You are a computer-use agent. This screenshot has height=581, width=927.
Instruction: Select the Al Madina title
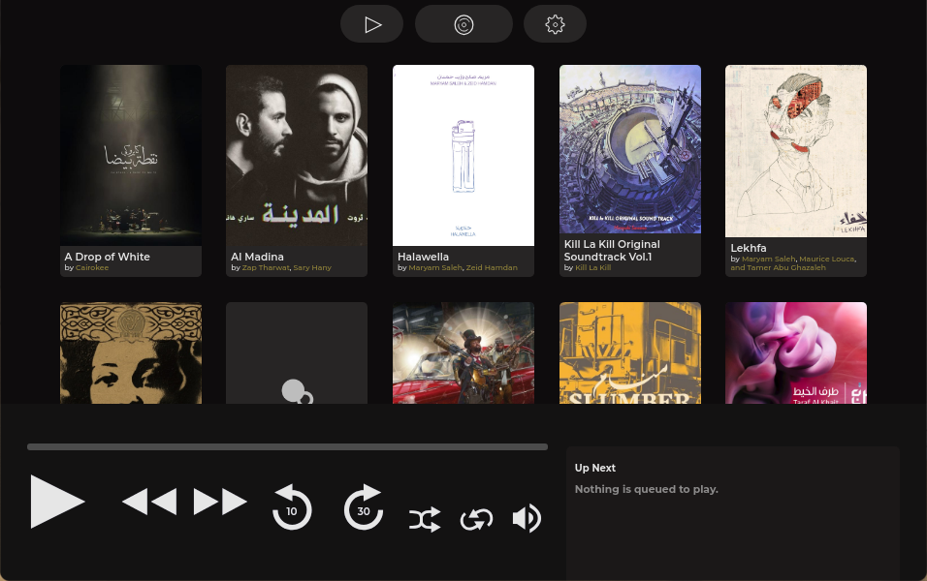[257, 257]
